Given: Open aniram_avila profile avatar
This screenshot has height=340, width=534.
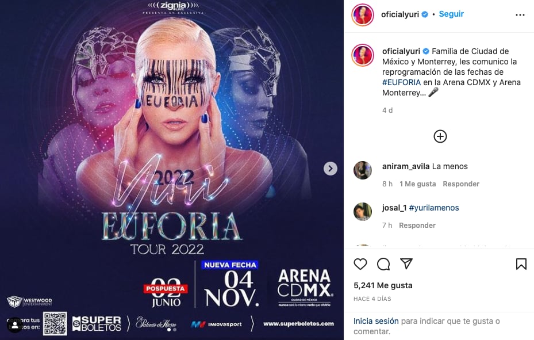Looking at the screenshot, I should tap(363, 170).
